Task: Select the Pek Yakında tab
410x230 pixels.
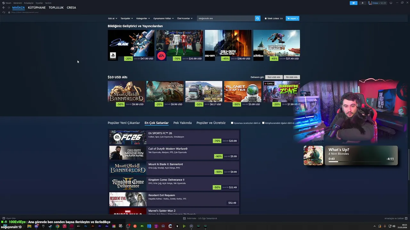Action: click(x=183, y=123)
